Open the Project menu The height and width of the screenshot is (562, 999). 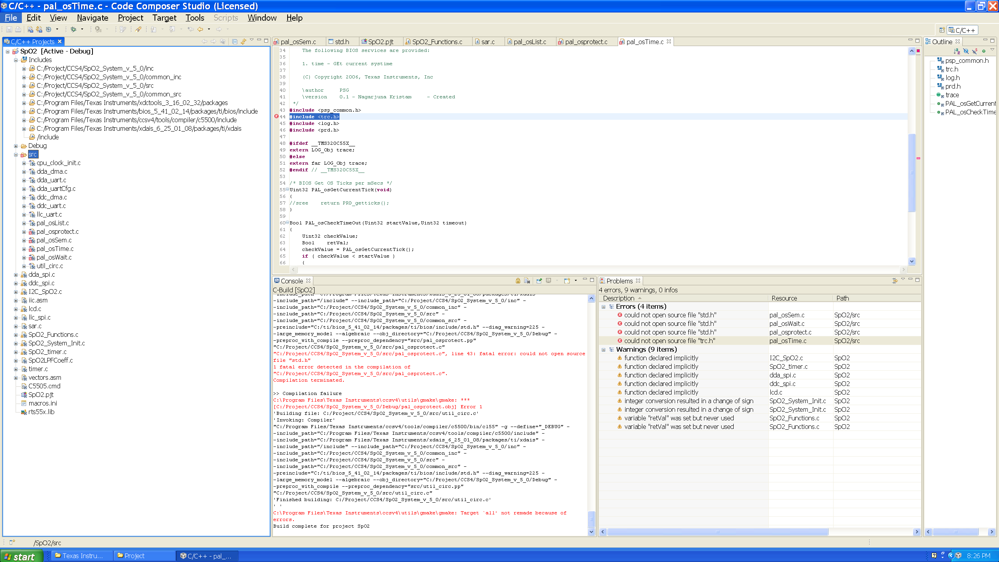(x=130, y=18)
